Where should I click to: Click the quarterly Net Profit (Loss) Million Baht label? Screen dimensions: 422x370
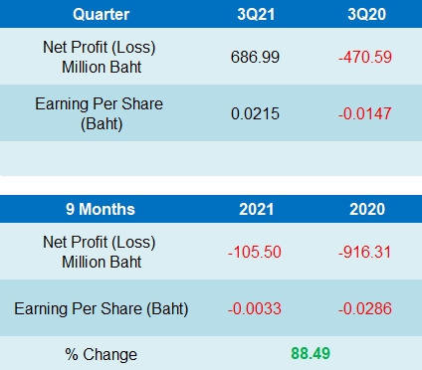100,57
